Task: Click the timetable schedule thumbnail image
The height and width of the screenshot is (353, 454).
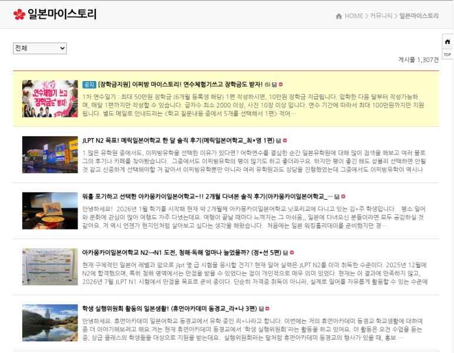Action: [x=50, y=267]
